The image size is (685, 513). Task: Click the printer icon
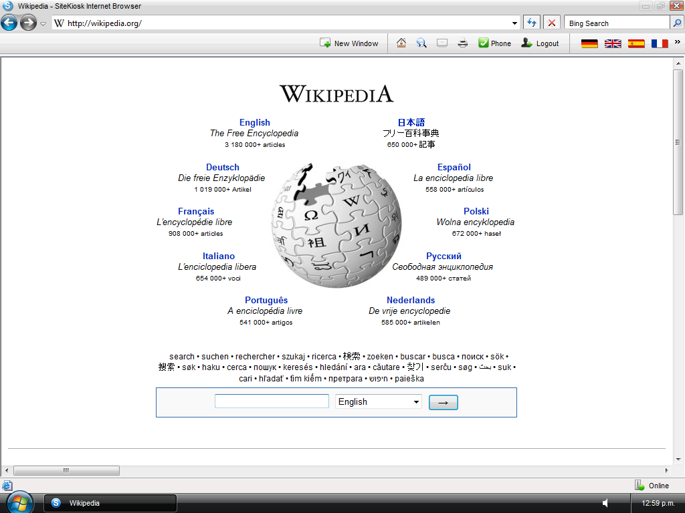coord(462,43)
